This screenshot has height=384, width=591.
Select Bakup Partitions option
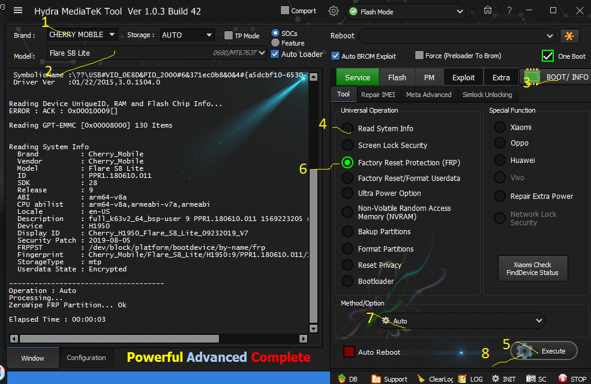tap(347, 231)
